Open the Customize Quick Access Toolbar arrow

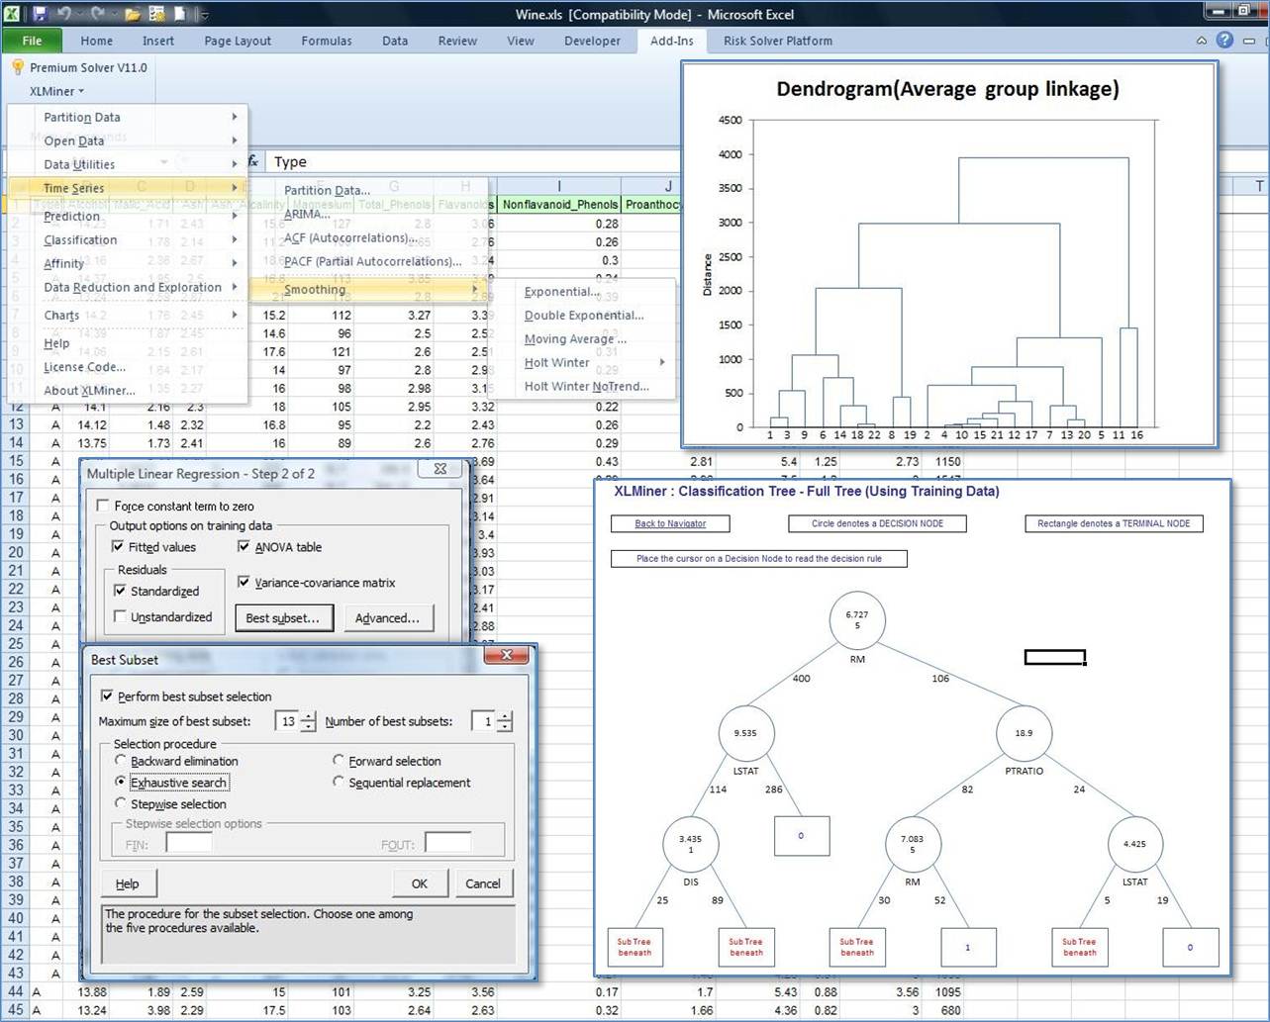(205, 15)
